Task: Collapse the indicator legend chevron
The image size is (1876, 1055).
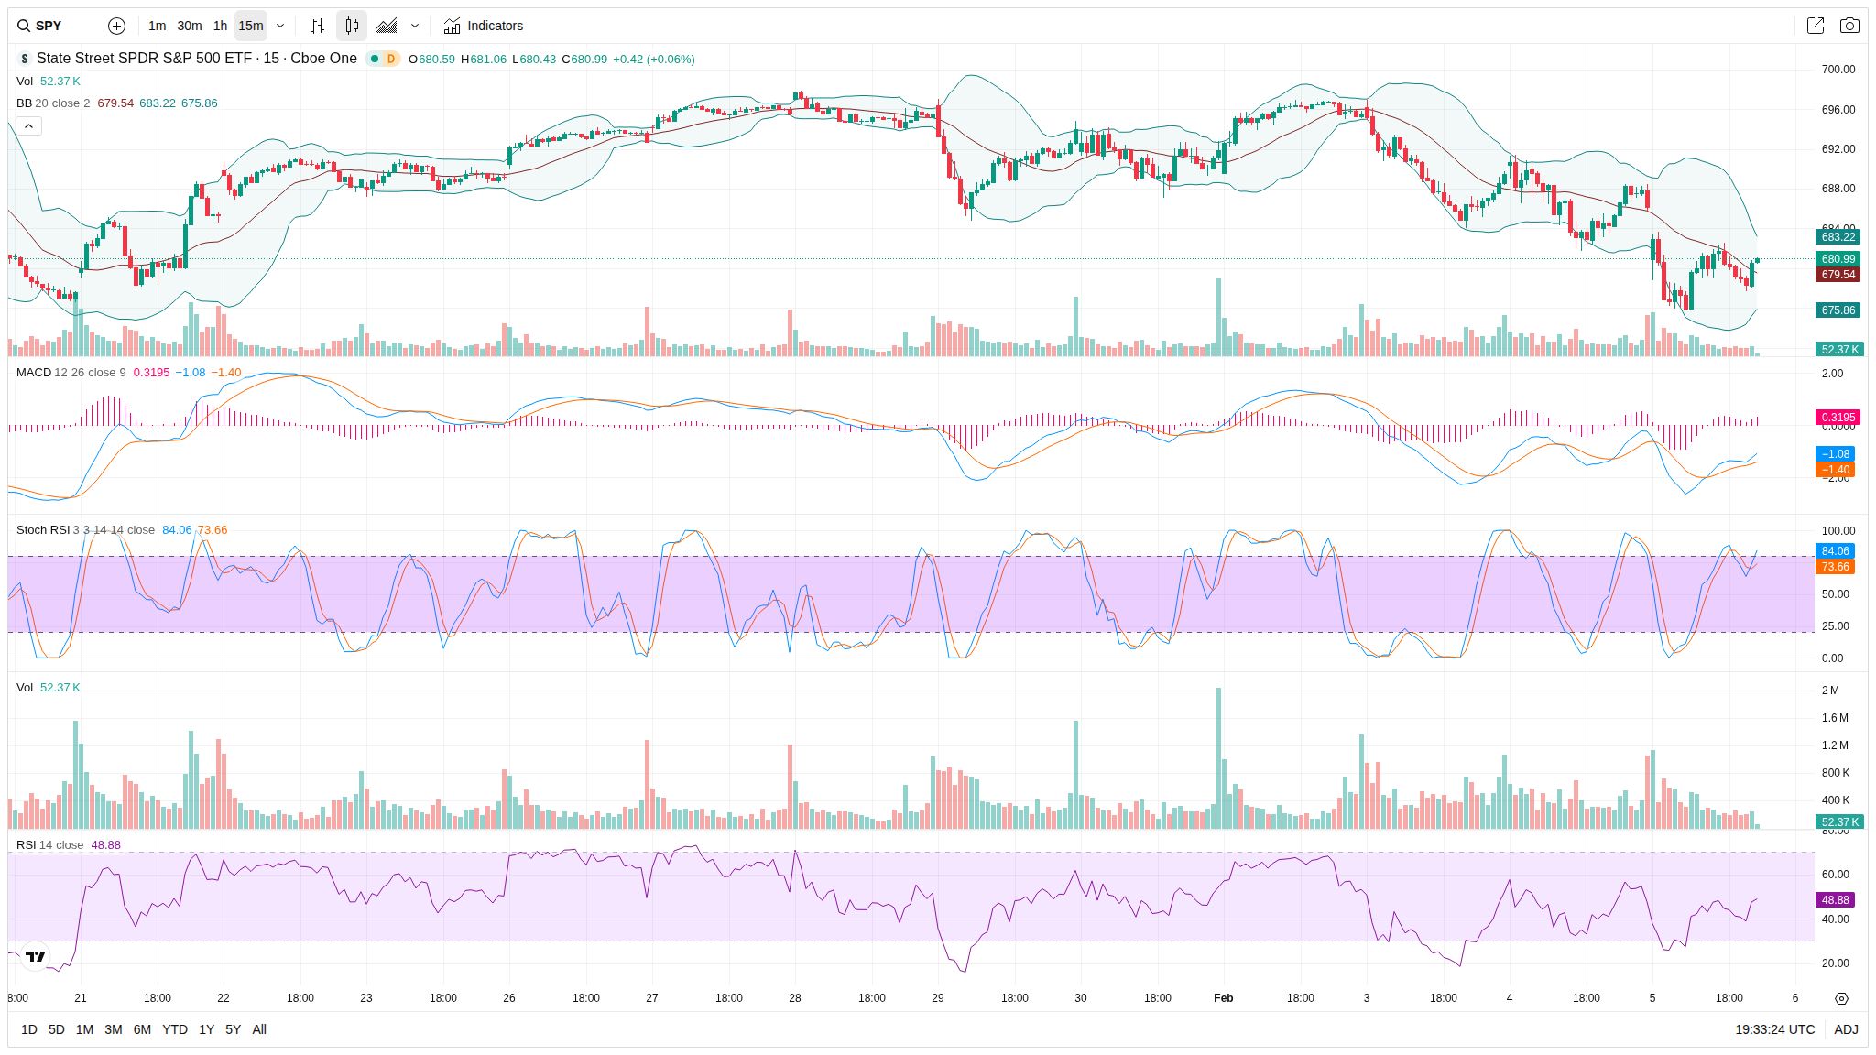Action: (28, 125)
